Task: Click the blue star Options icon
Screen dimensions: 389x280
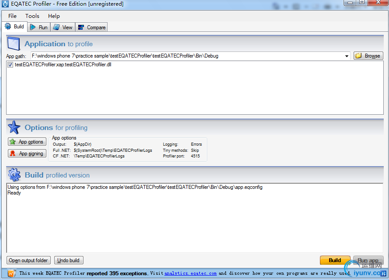Action: tap(14, 127)
